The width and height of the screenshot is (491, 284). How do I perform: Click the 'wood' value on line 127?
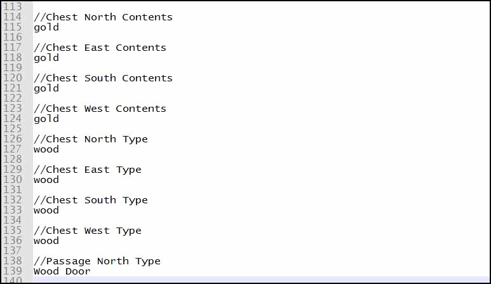46,149
